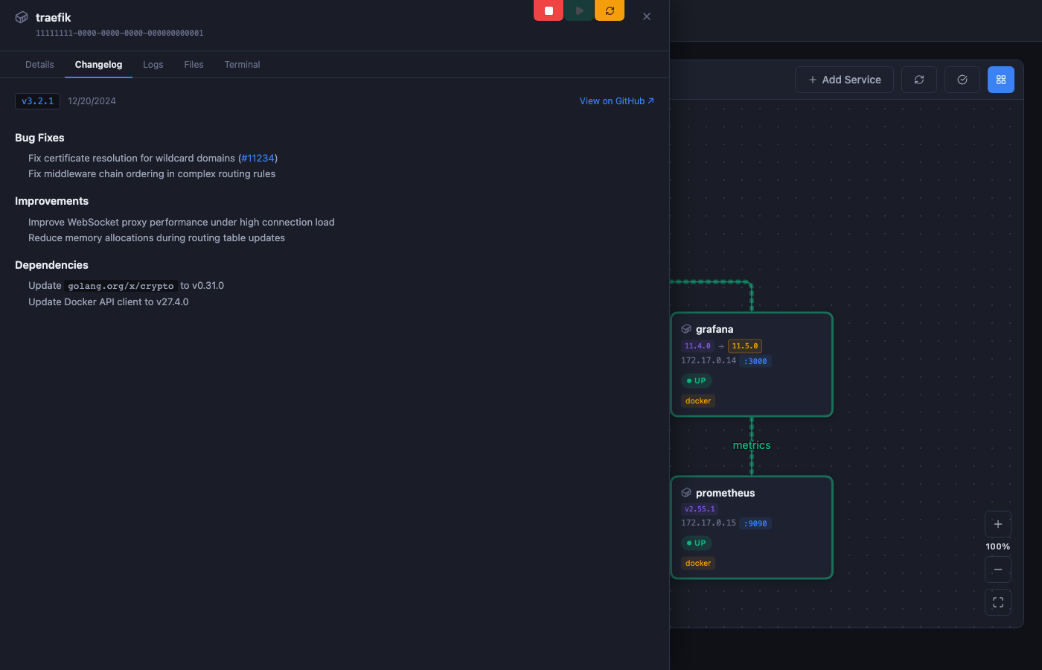
Task: Click the grafana docker tag
Action: point(698,401)
